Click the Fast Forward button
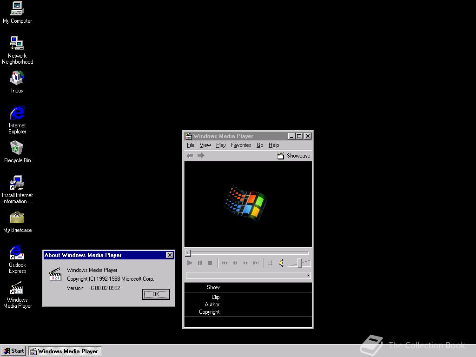Image resolution: width=476 pixels, height=357 pixels. 245,263
